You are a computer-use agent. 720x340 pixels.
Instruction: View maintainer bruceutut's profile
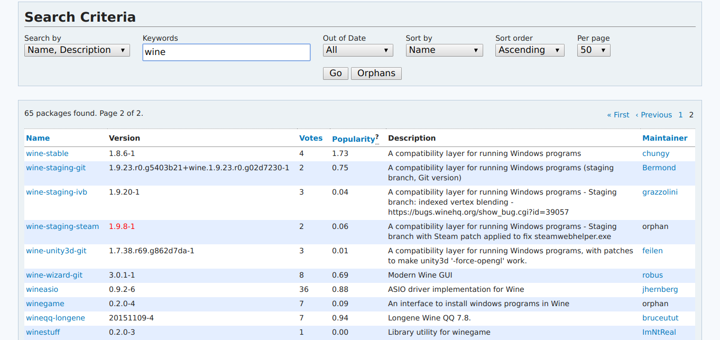(660, 318)
